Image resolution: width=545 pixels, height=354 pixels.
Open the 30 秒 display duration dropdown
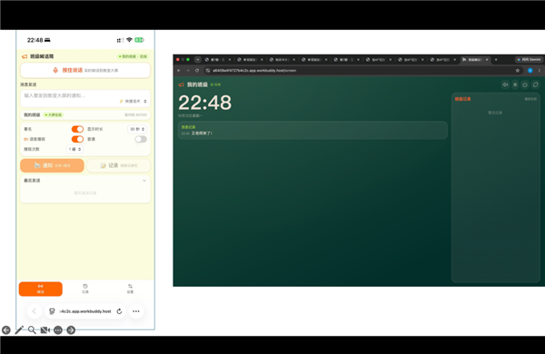[137, 129]
